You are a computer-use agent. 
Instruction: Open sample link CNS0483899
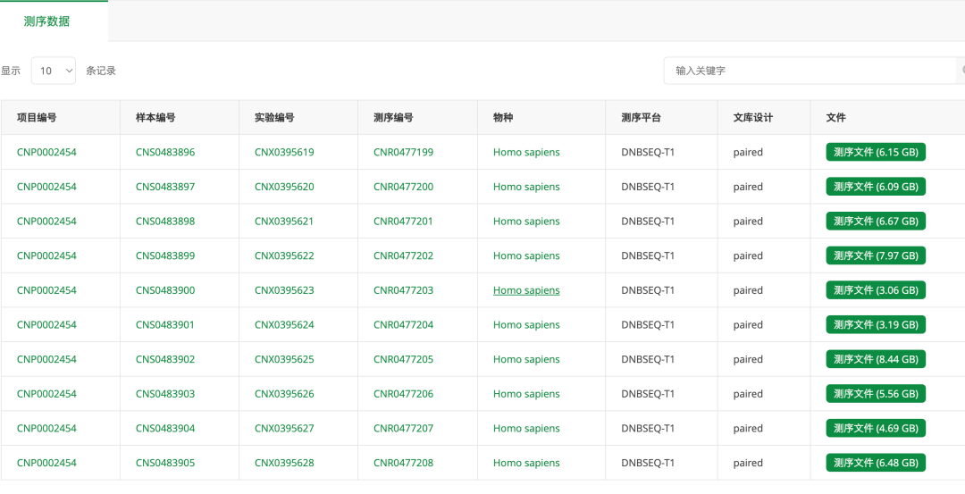165,255
